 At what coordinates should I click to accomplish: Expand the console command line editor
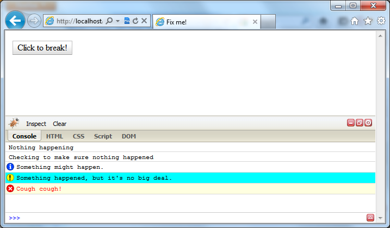(370, 218)
